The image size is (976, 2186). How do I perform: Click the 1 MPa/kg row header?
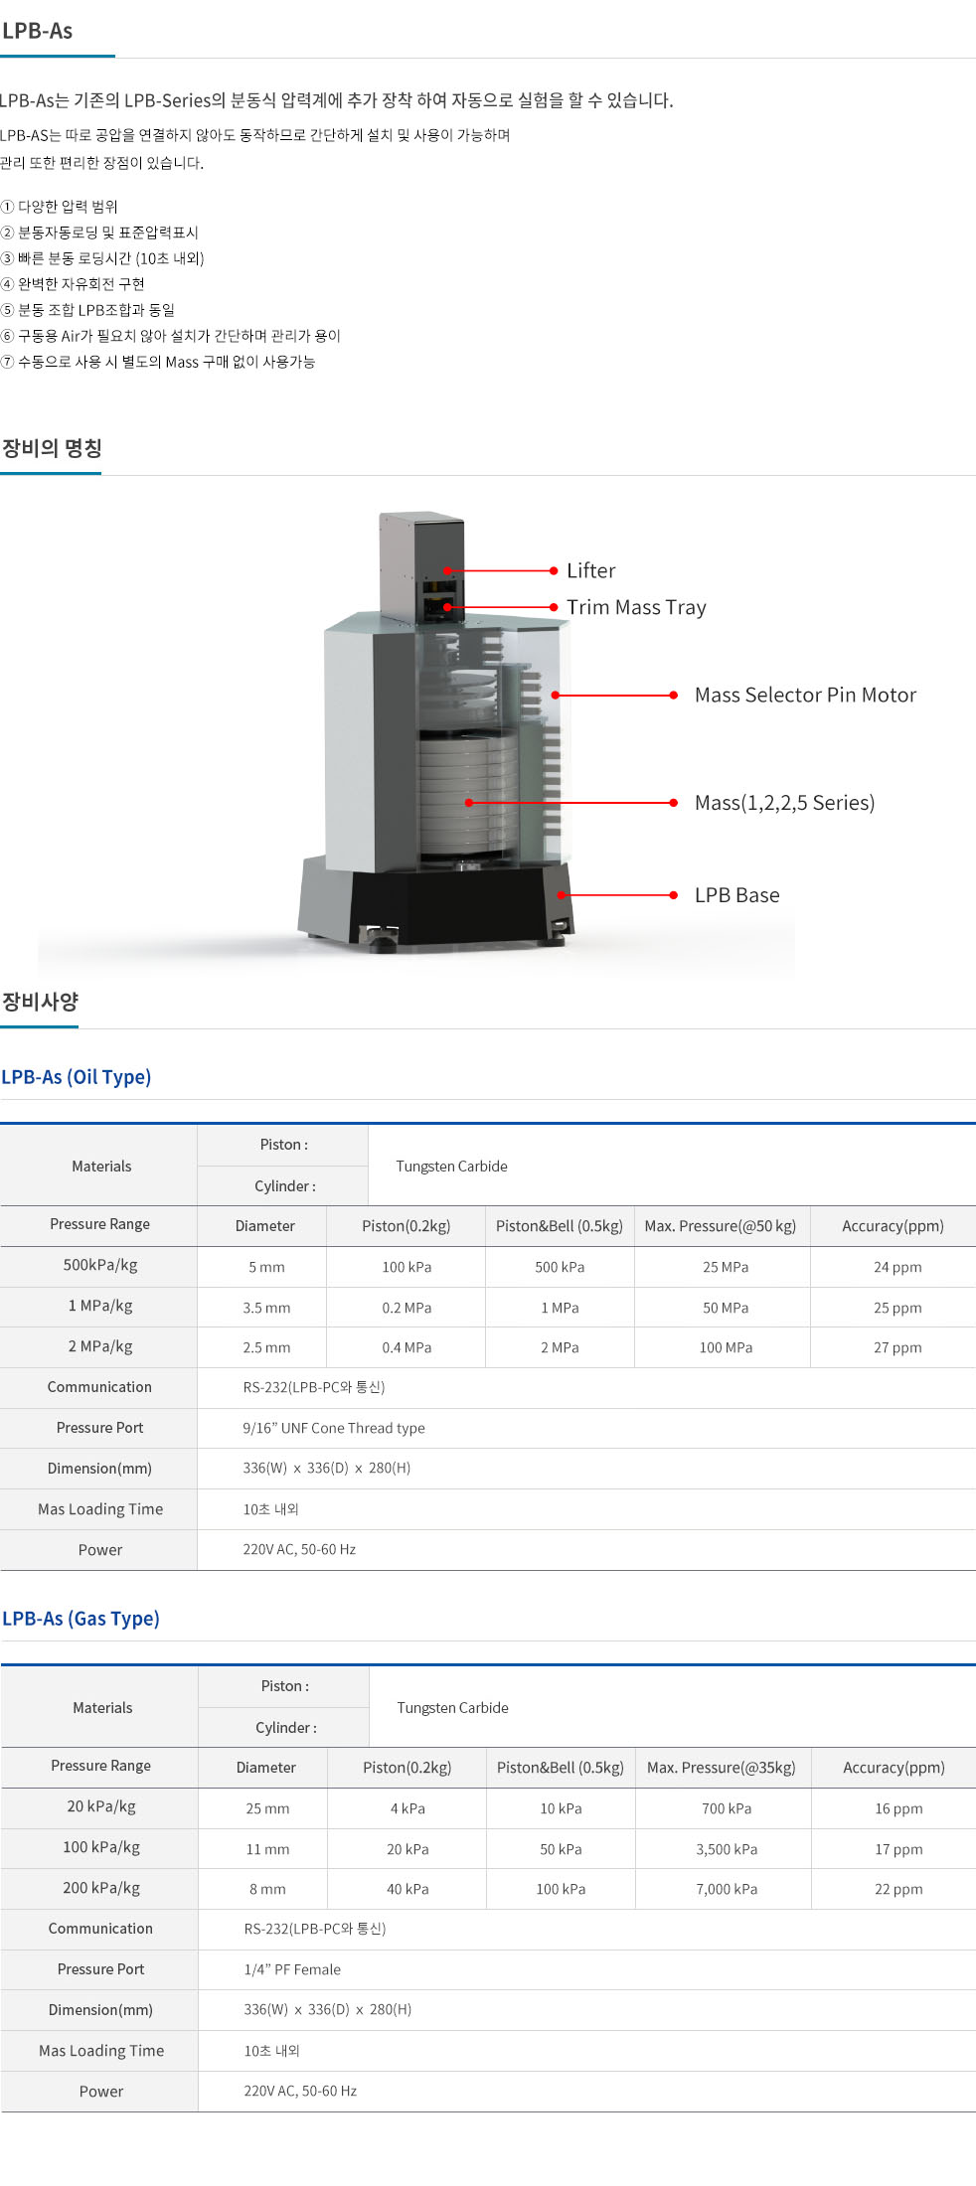click(100, 1306)
